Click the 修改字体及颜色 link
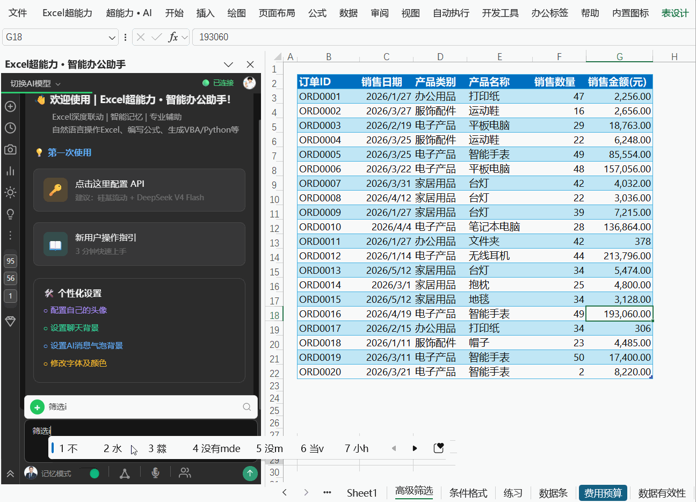Screen dimensions: 696x502 pos(78,363)
